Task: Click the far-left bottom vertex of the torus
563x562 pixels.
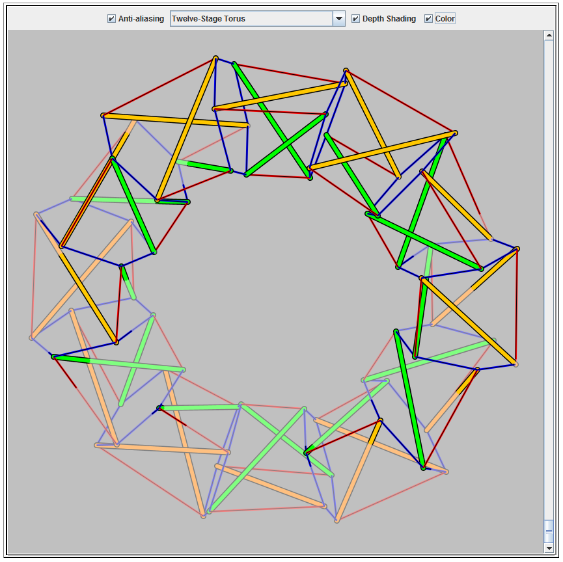Action: [31, 338]
